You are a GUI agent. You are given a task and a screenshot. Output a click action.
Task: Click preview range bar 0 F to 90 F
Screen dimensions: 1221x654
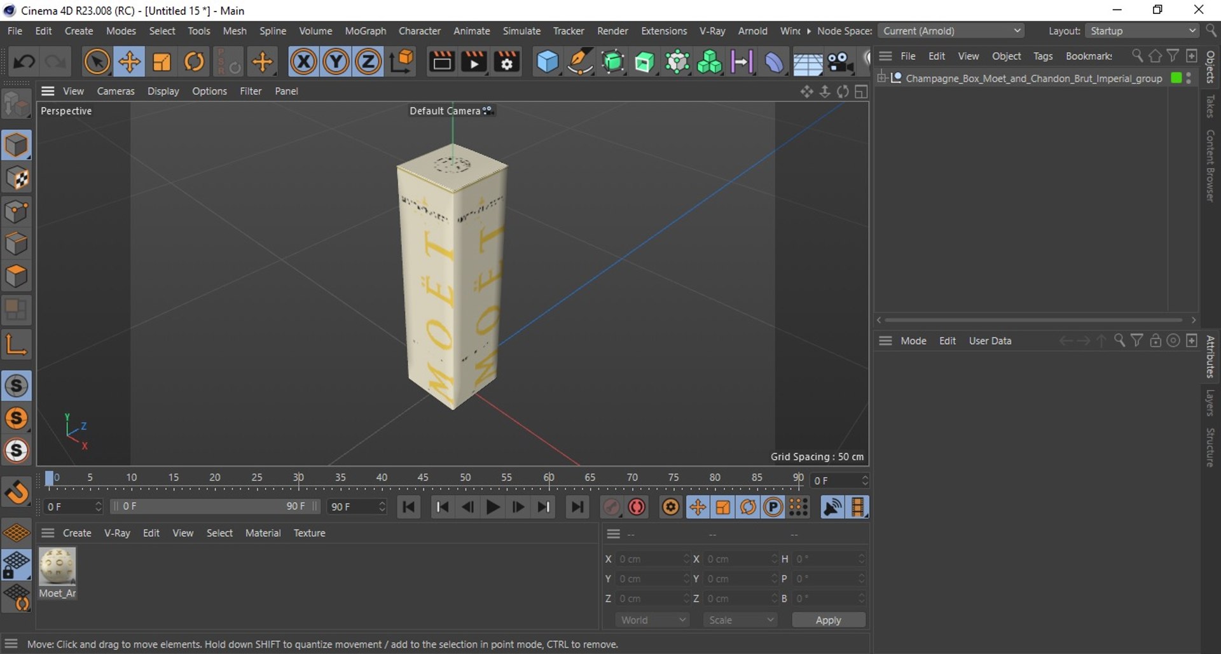coord(216,506)
